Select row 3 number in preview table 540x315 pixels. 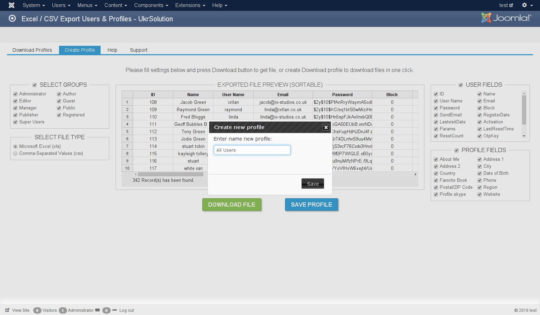pos(127,117)
